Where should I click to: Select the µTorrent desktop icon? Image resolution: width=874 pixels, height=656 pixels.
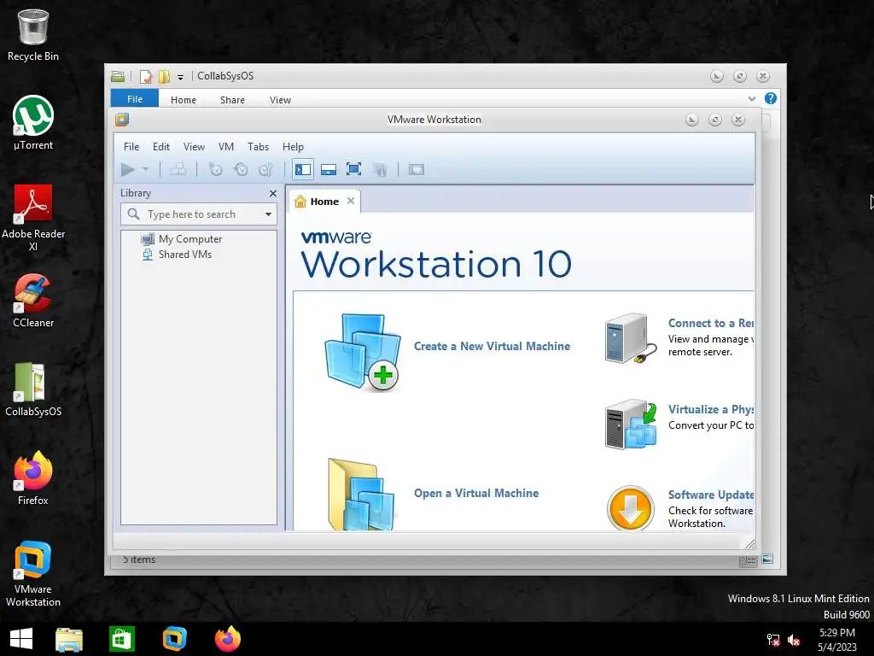point(33,123)
